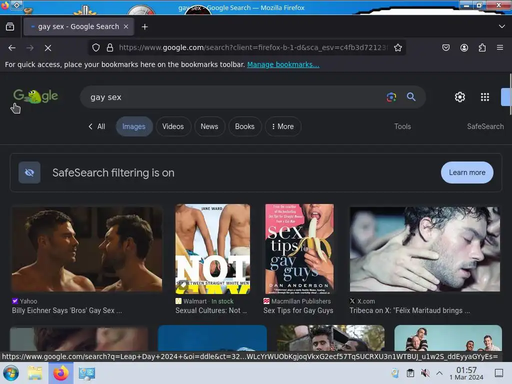Open the tracking protection shield icon
This screenshot has height=384, width=512.
[95, 47]
